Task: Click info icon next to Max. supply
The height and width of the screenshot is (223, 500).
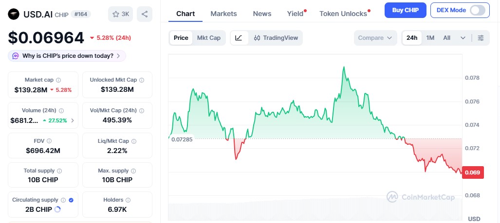Action: pos(133,171)
